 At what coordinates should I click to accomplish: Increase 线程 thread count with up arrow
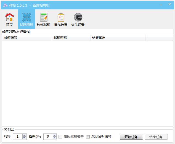click(24, 135)
